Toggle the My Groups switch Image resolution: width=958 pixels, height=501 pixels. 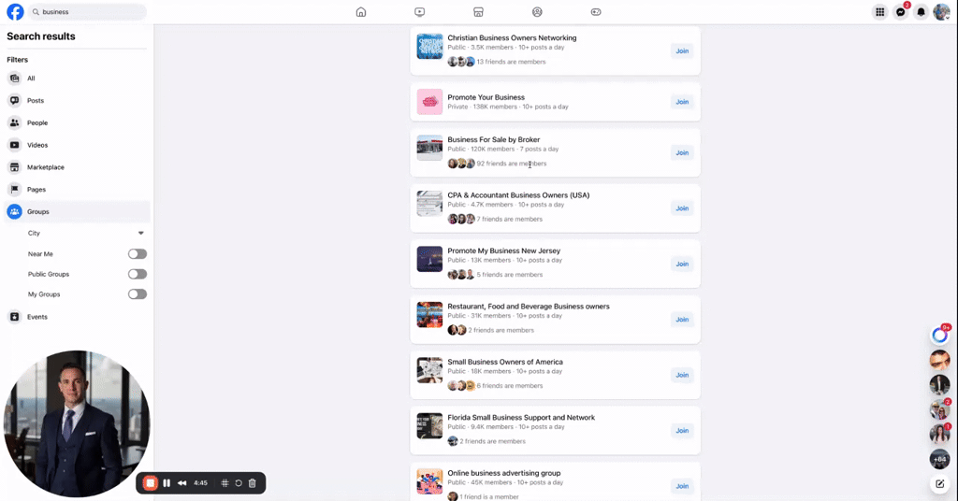click(138, 294)
